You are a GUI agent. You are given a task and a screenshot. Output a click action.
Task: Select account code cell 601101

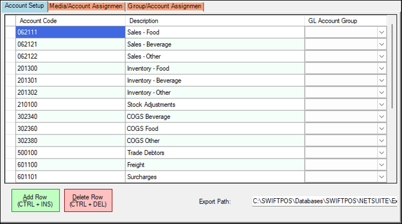coord(71,177)
